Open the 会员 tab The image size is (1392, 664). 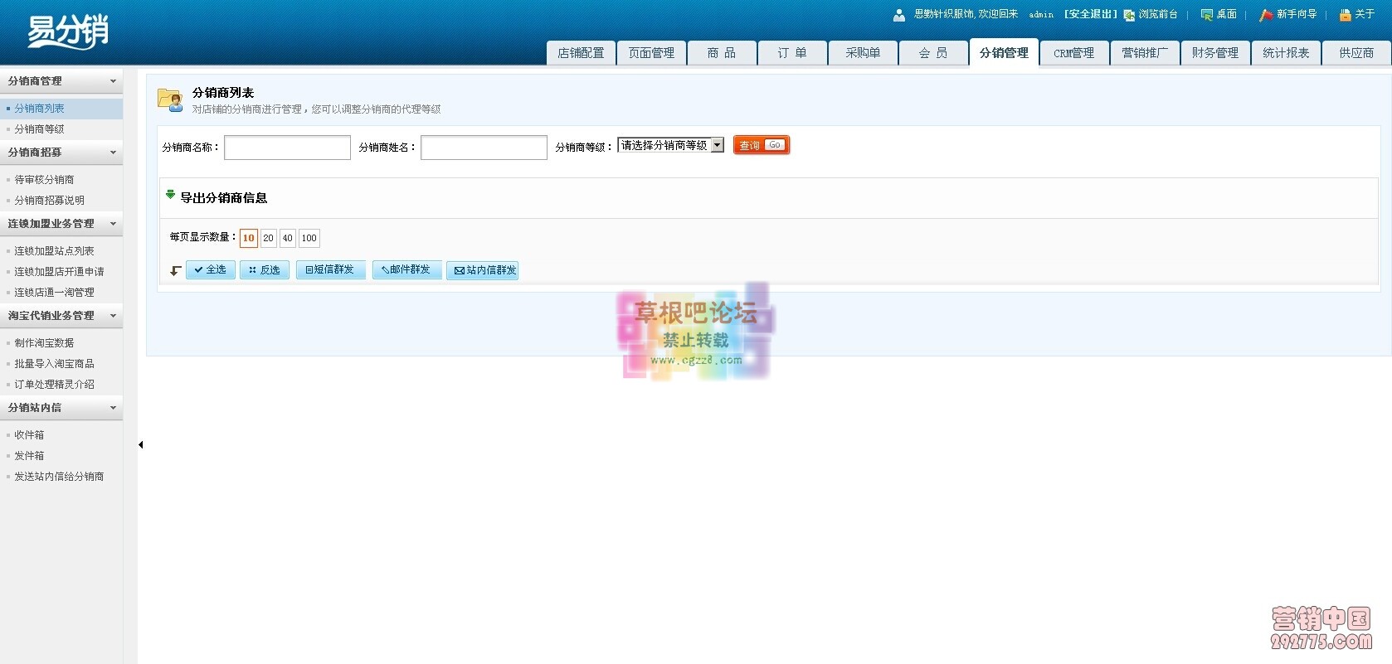(x=933, y=53)
